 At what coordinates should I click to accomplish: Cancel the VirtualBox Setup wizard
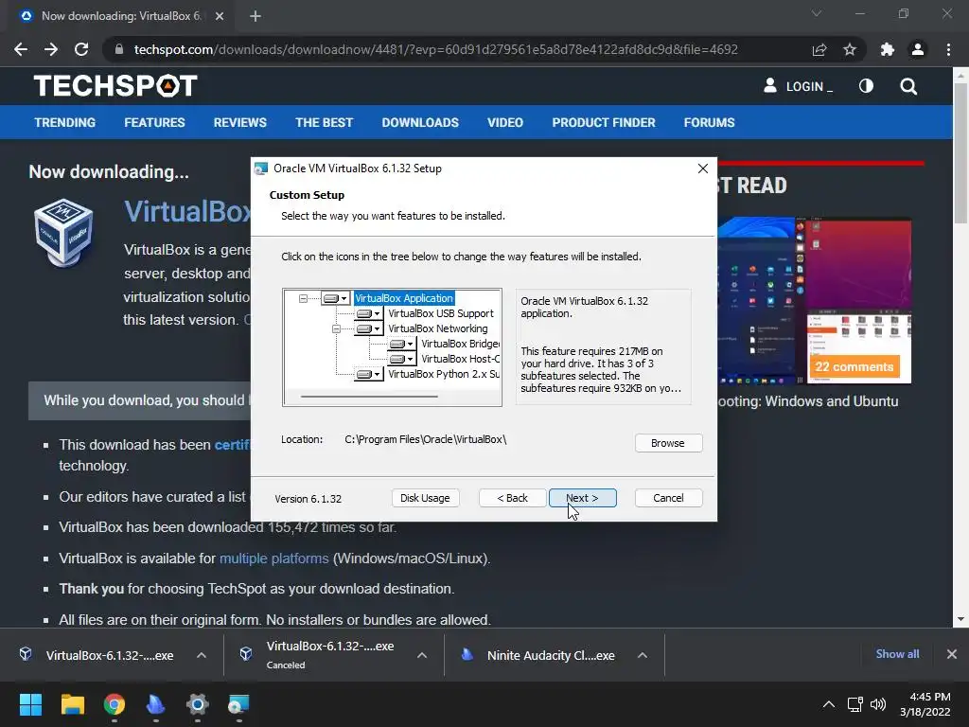pos(668,498)
